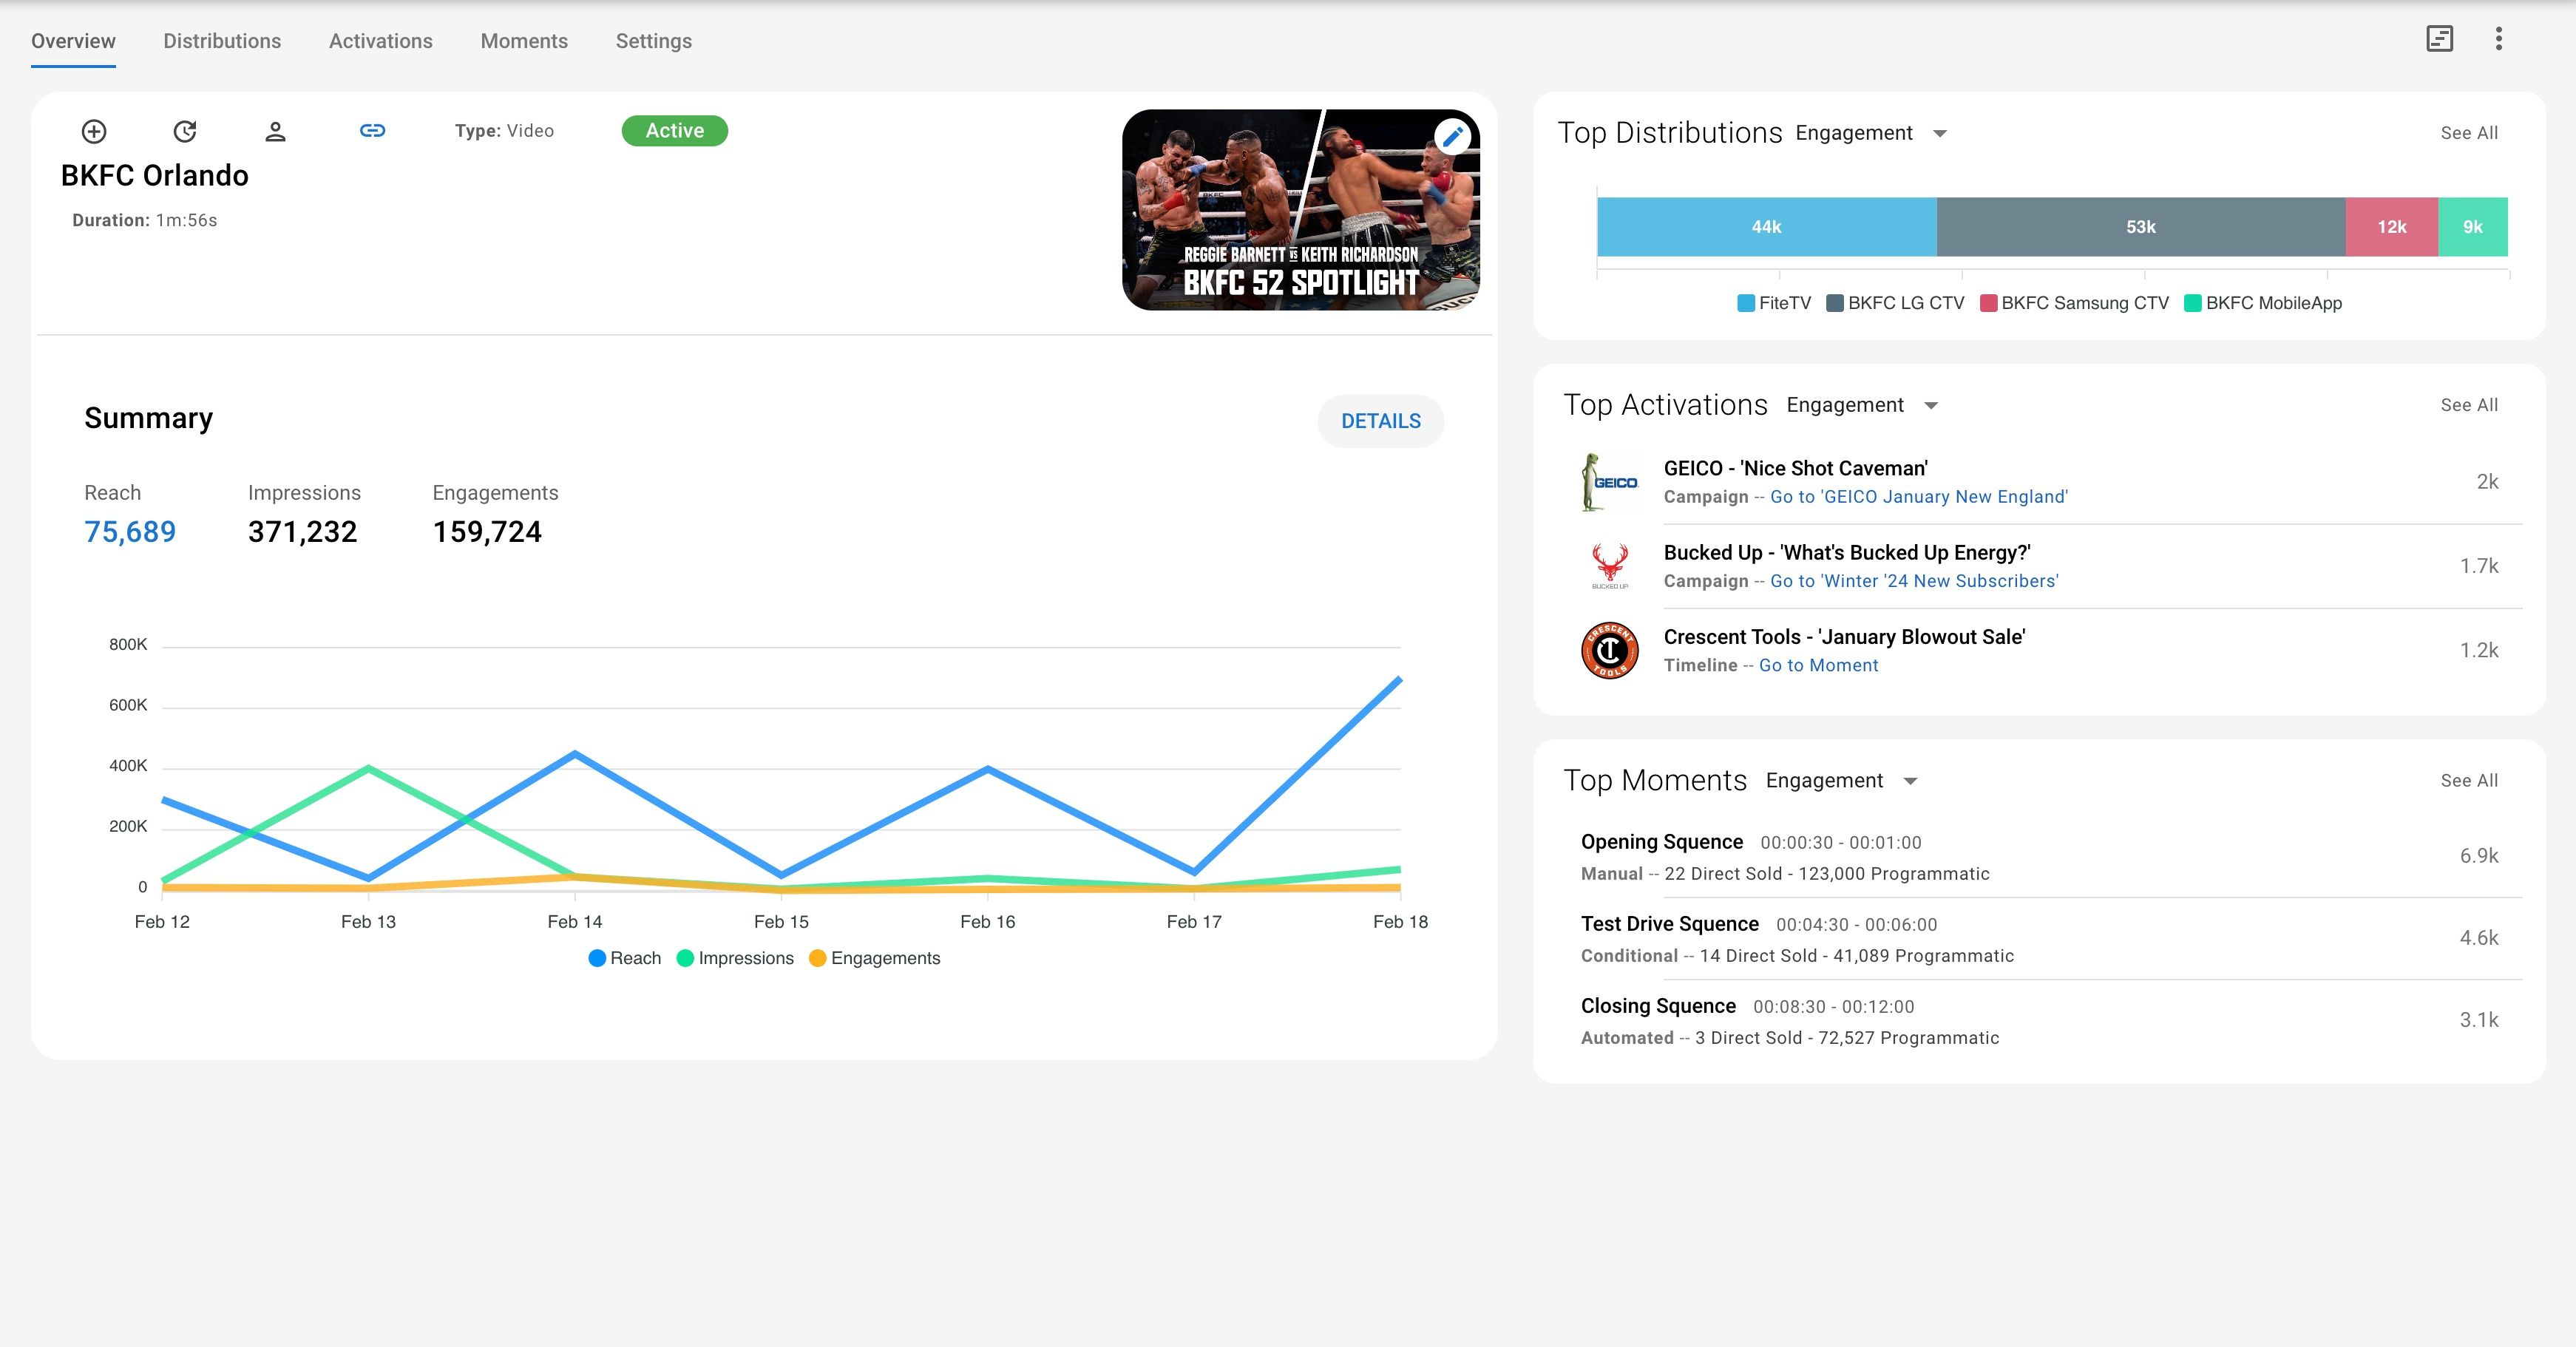The width and height of the screenshot is (2576, 1347).
Task: Click the Feb 14 axis label
Action: [575, 922]
